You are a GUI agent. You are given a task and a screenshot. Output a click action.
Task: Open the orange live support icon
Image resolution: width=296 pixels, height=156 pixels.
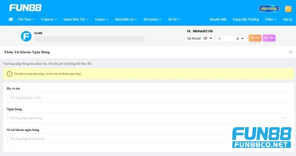coord(288,9)
